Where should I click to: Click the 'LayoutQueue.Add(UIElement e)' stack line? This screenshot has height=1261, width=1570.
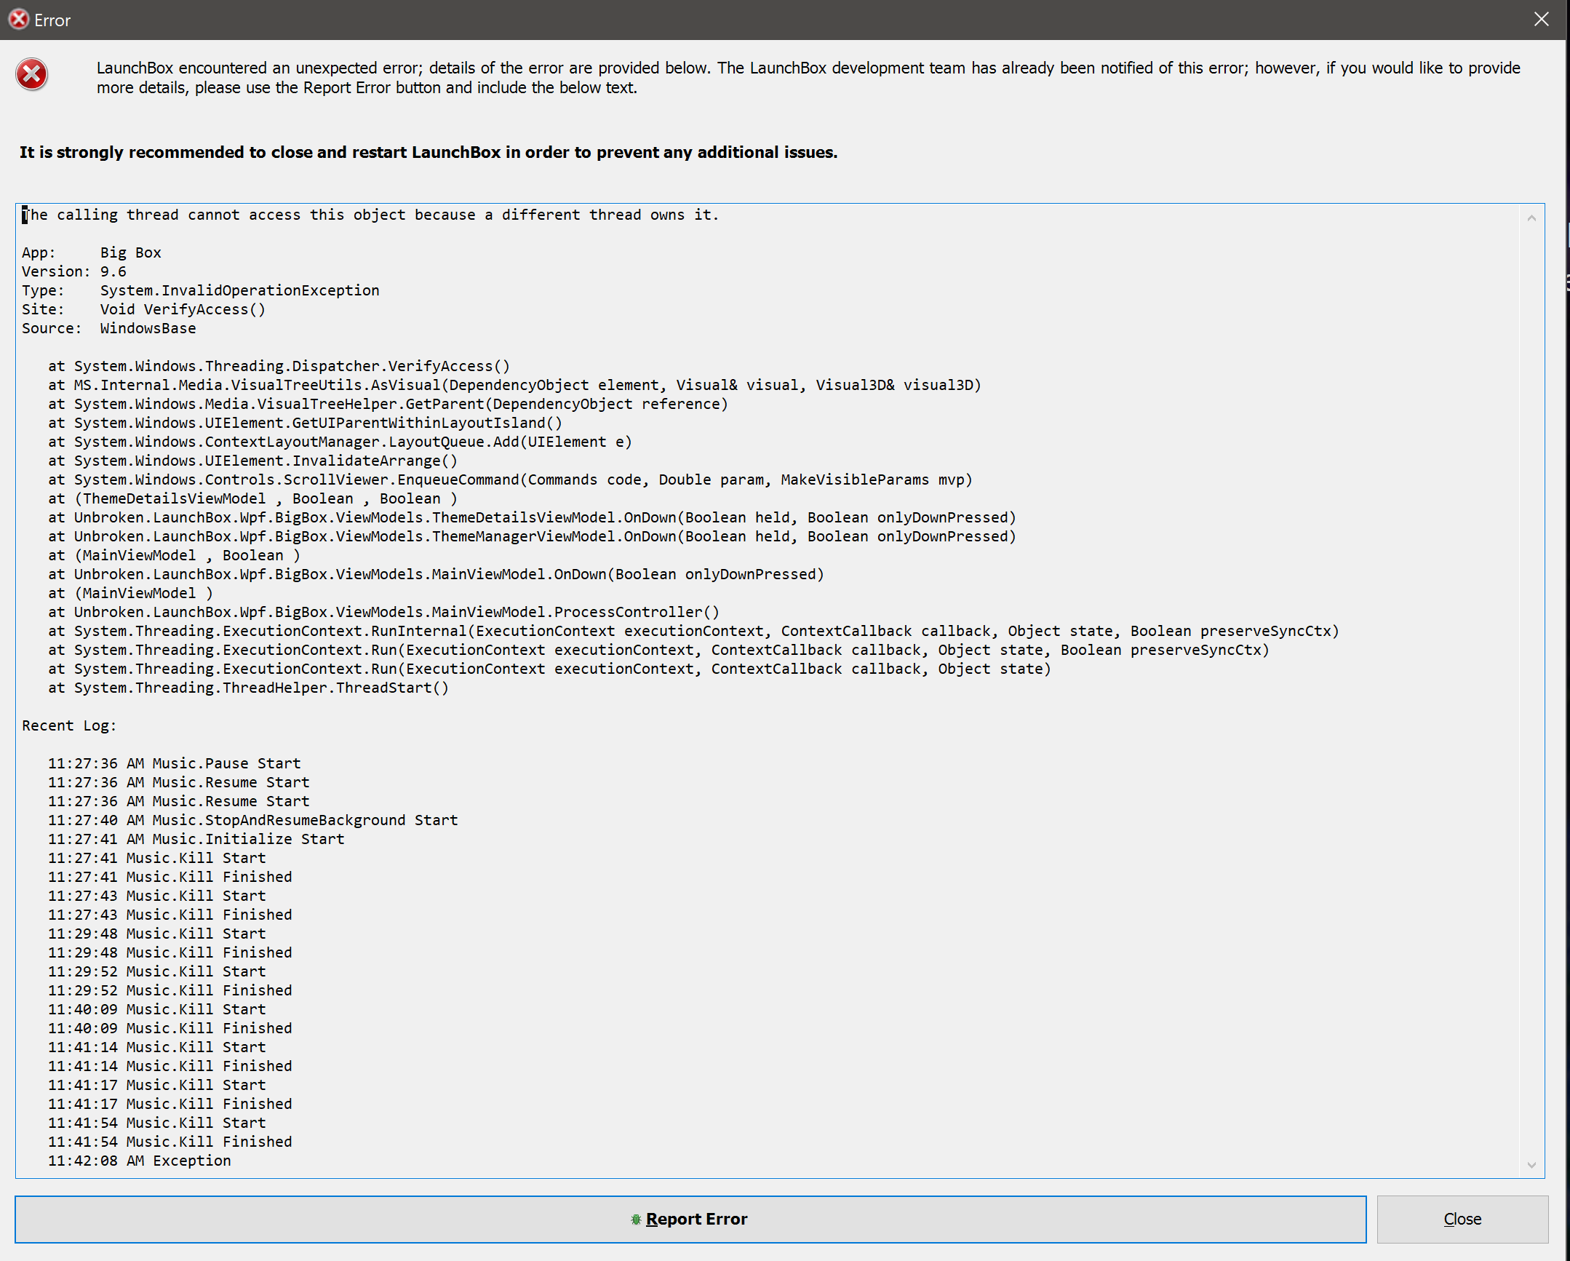(340, 442)
